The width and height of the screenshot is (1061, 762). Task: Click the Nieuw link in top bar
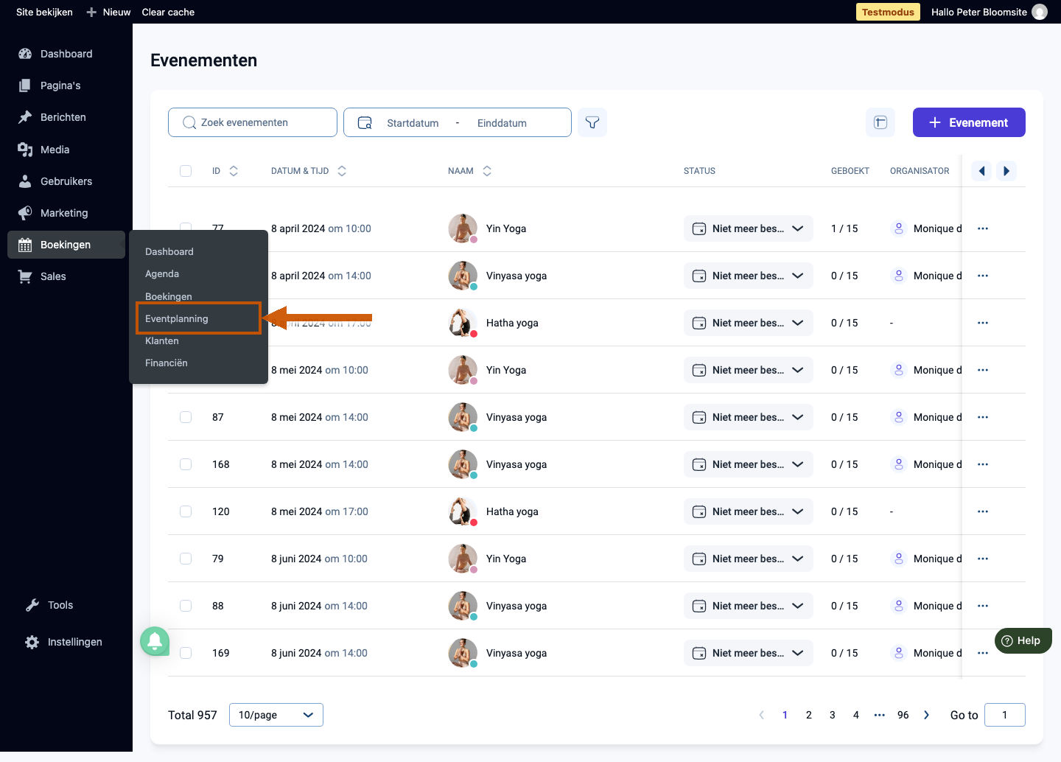tap(109, 12)
